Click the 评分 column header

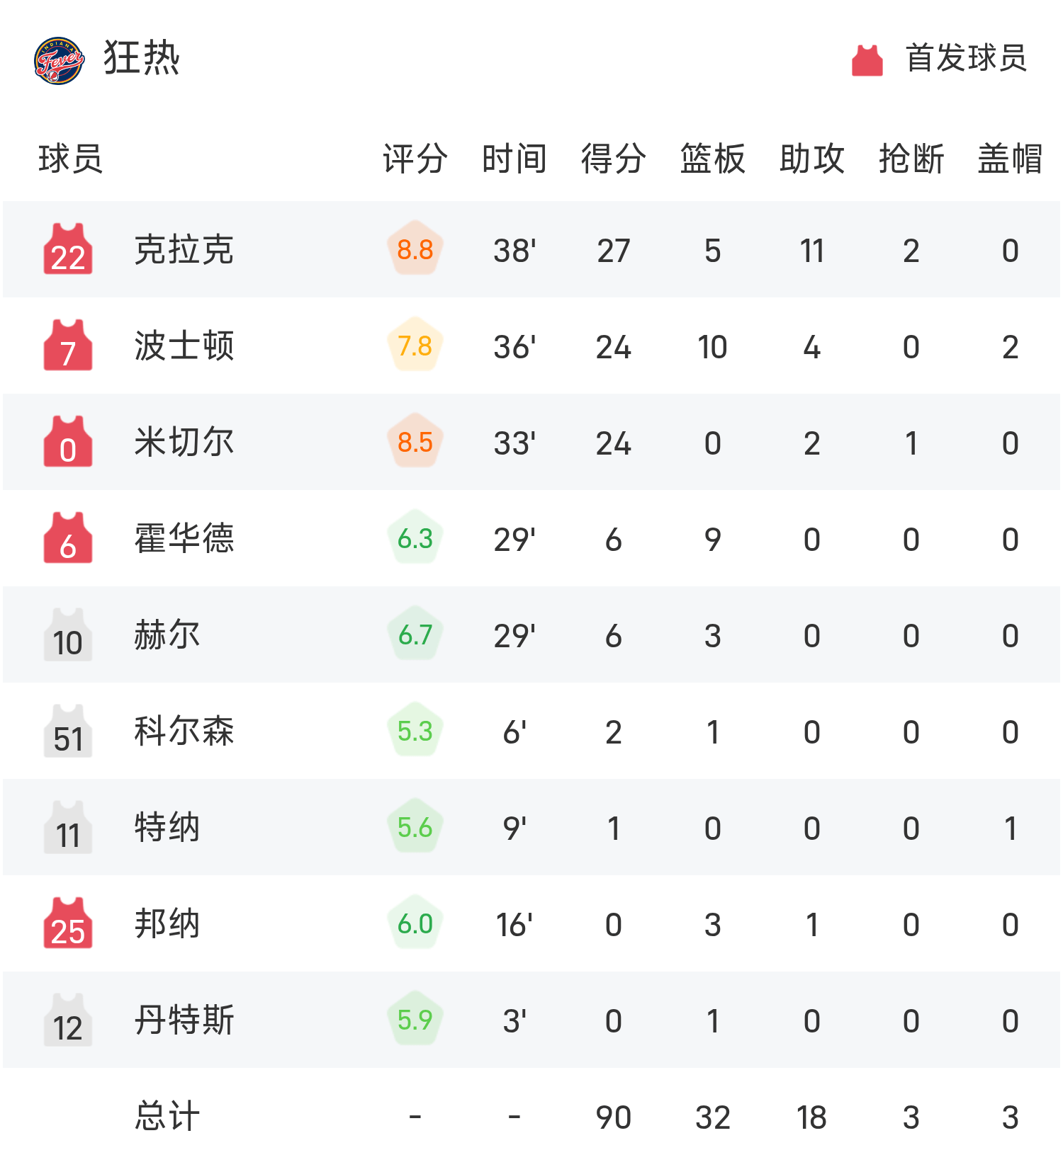tap(415, 159)
